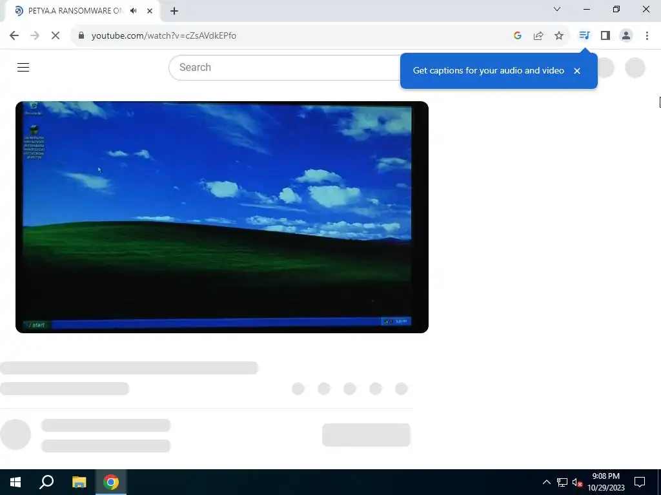Bookmark this tab with the star icon

(559, 36)
